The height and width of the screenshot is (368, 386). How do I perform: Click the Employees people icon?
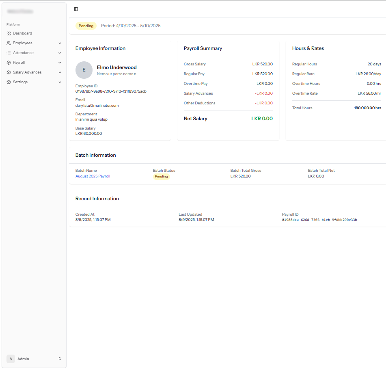[9, 43]
